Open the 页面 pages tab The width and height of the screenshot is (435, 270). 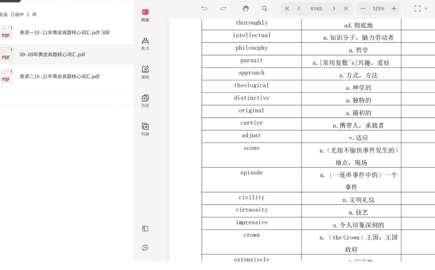tap(145, 101)
